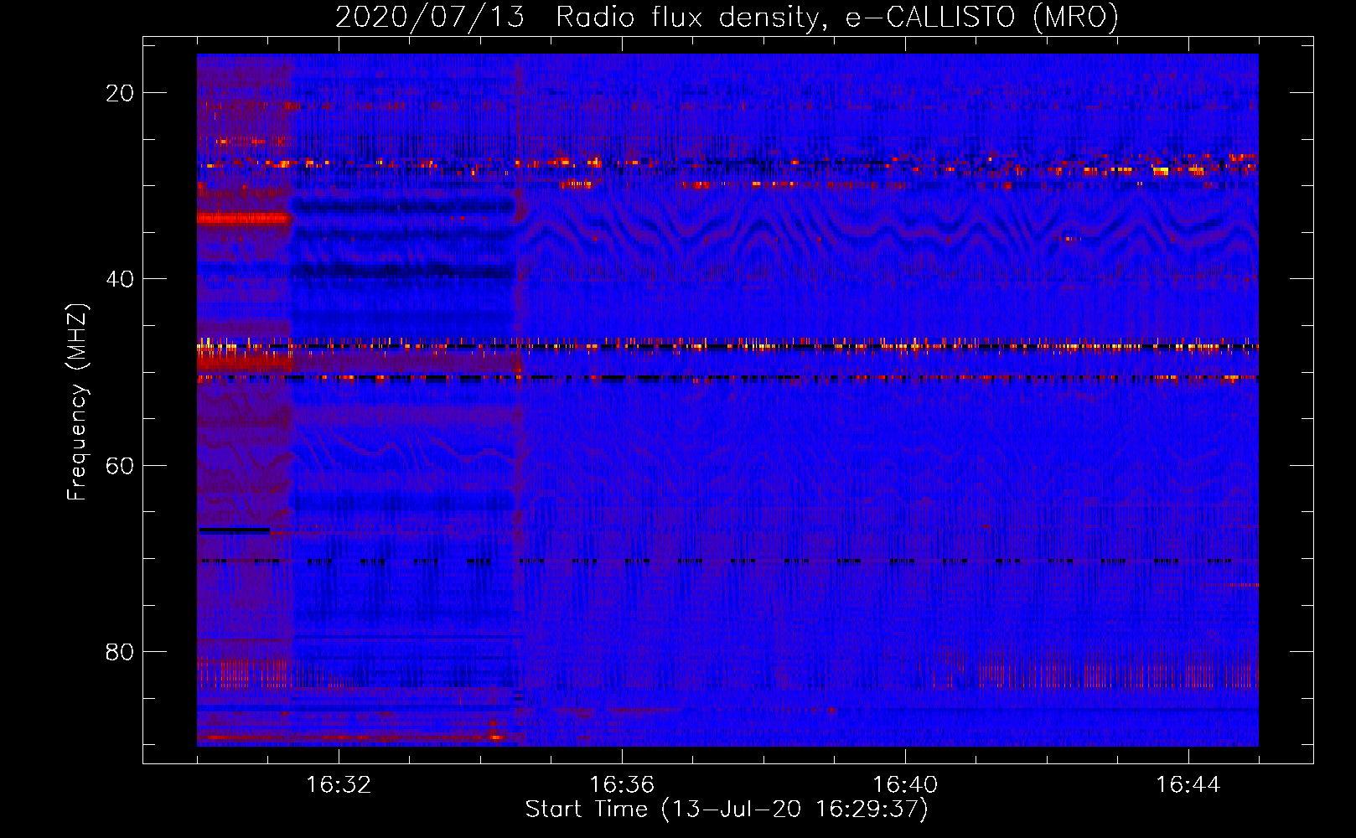Screen dimensions: 1356x838
Task: Click the 16:44 time tick label
Action: click(x=1188, y=785)
